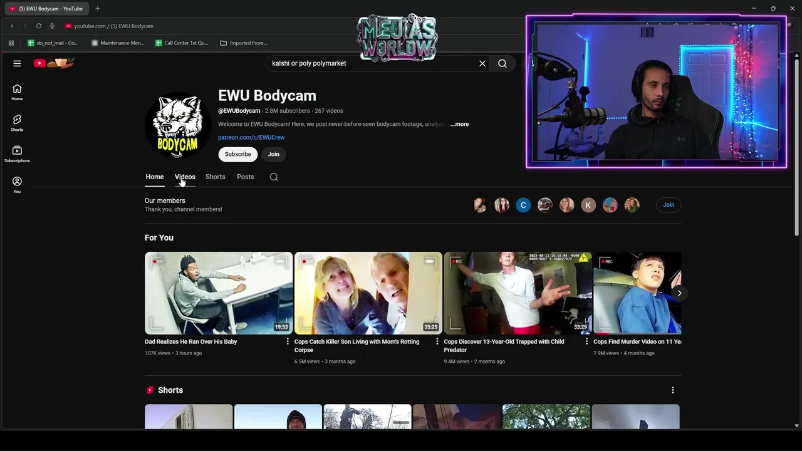Click Join beside Subscribe button
This screenshot has height=451, width=802.
tap(274, 154)
